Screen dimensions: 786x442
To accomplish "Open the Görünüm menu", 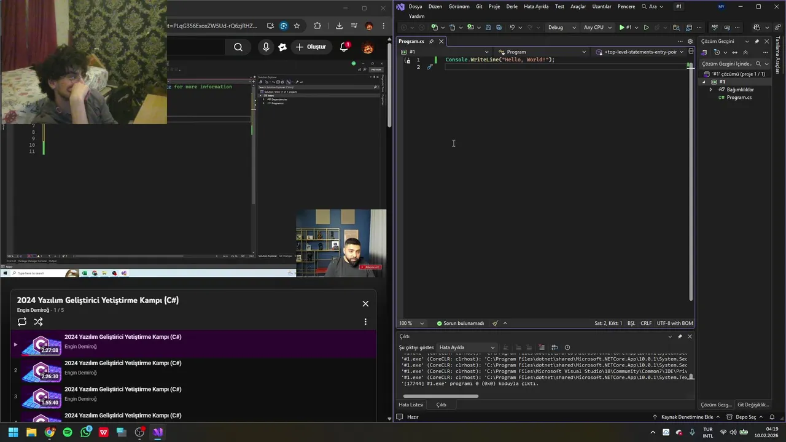I will pos(459,7).
